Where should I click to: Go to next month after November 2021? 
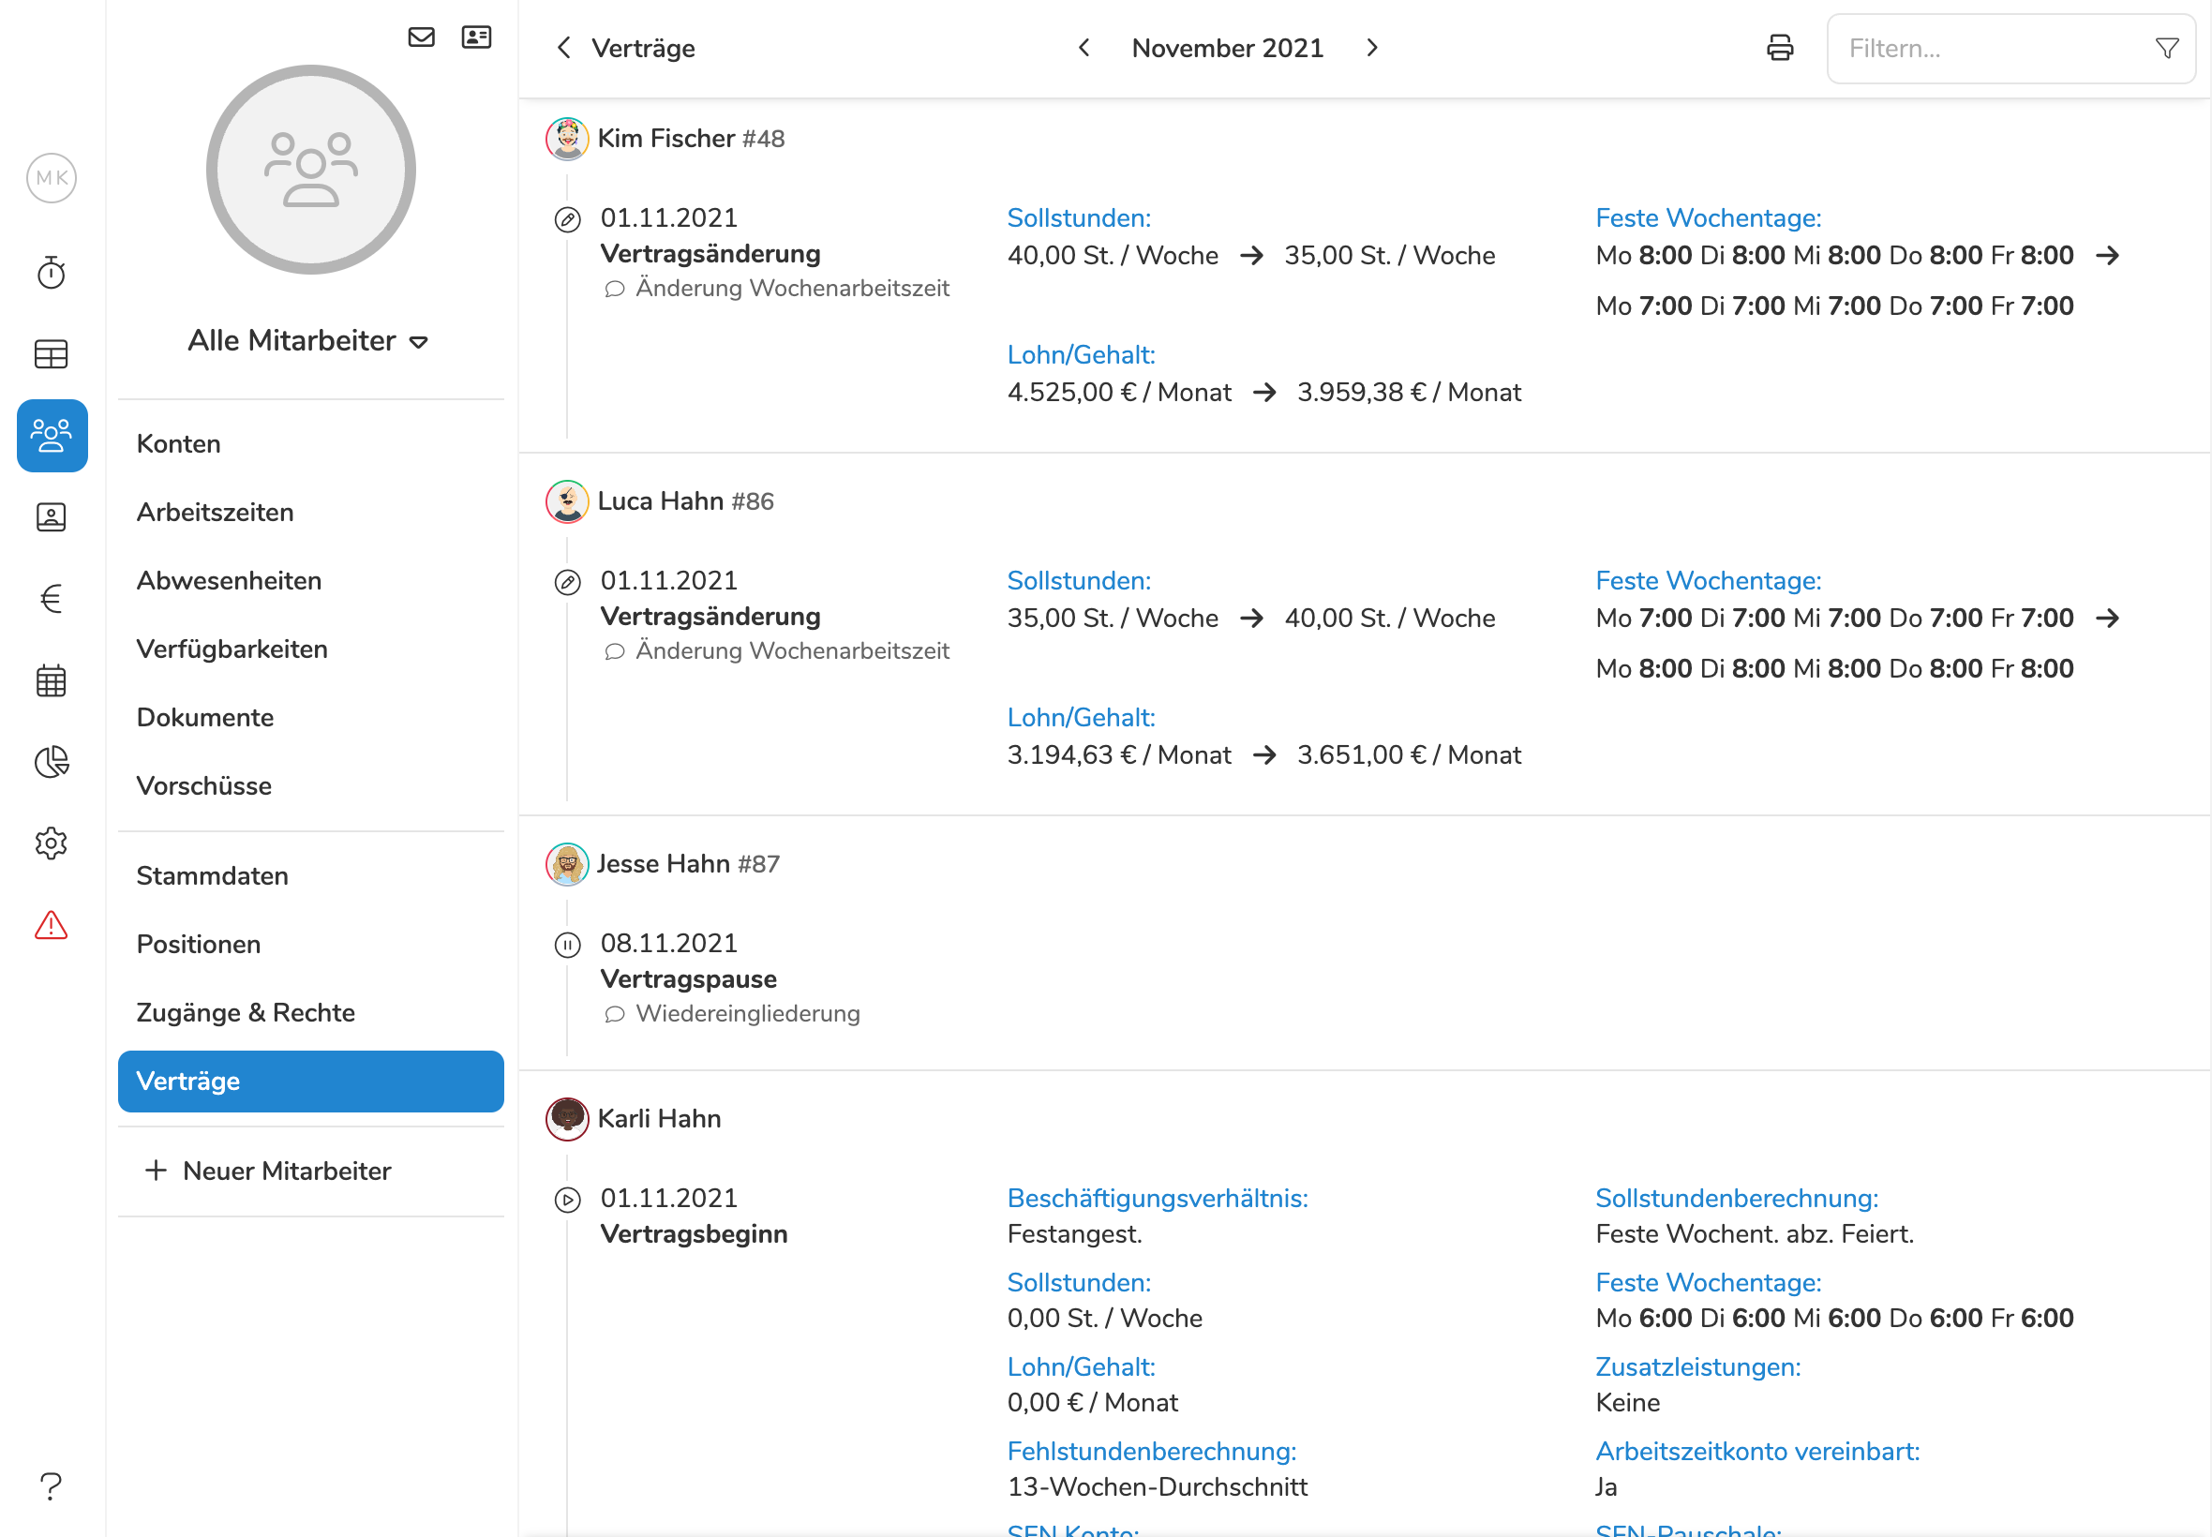coord(1371,48)
